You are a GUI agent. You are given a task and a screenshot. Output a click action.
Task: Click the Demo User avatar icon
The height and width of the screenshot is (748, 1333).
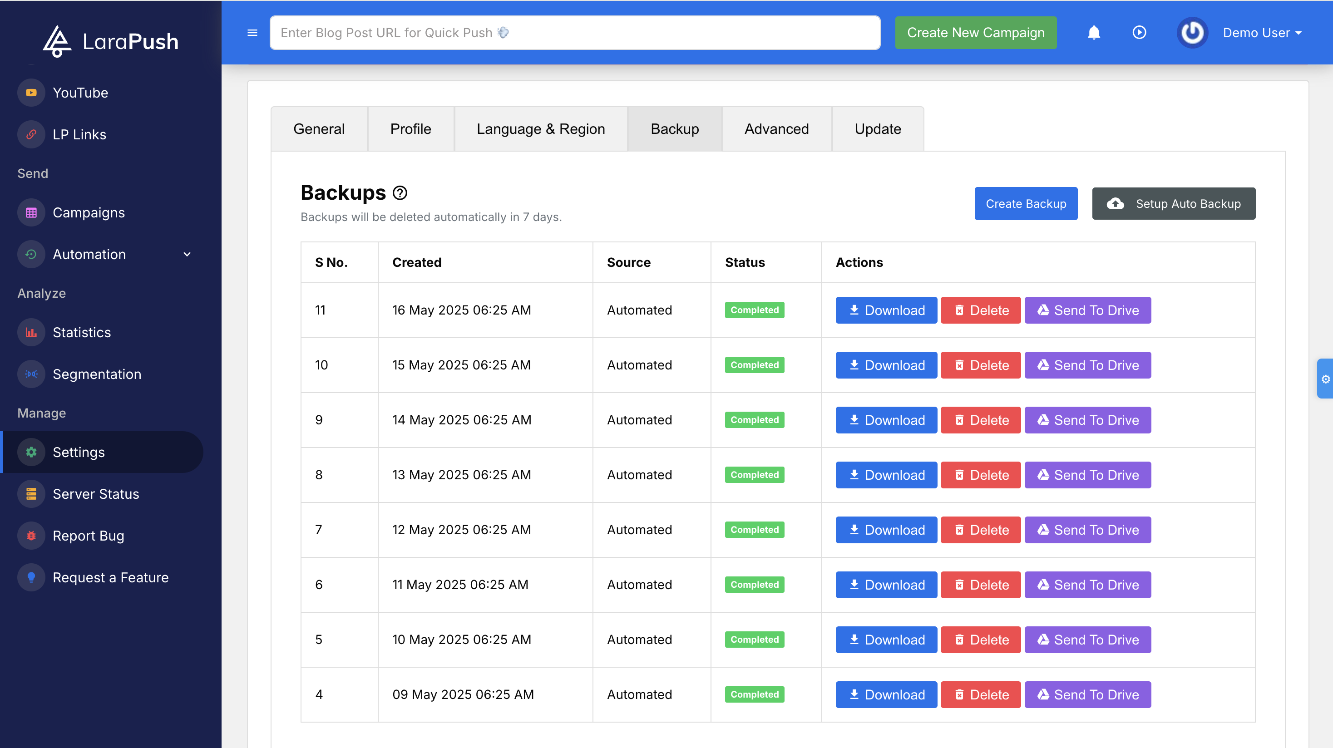click(x=1192, y=33)
